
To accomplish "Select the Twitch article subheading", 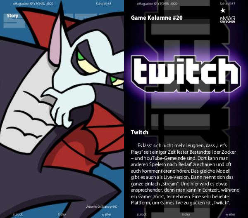I will [140, 132].
